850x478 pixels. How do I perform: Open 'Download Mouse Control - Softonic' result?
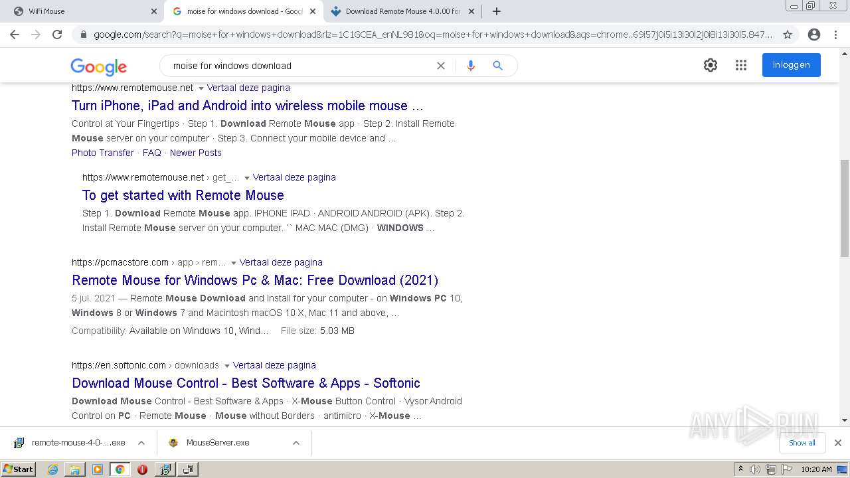246,383
